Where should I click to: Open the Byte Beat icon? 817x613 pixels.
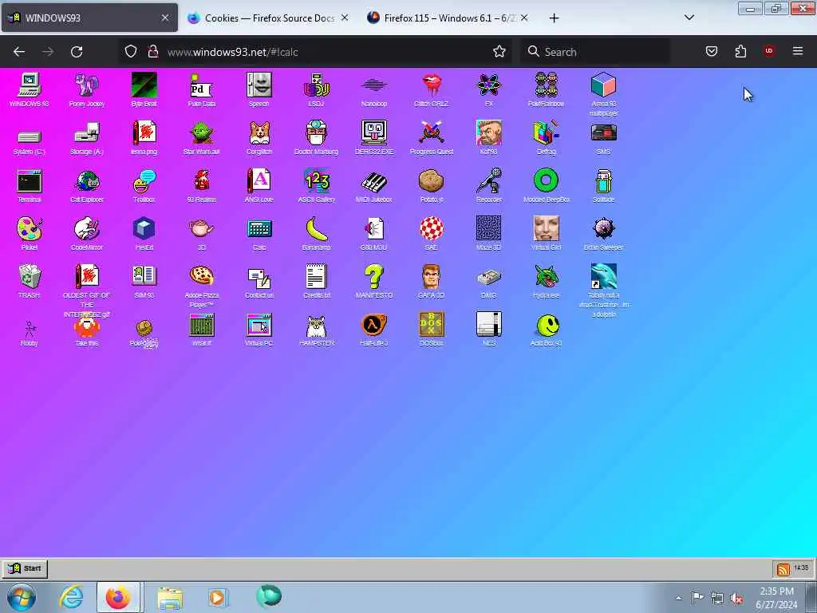[144, 85]
